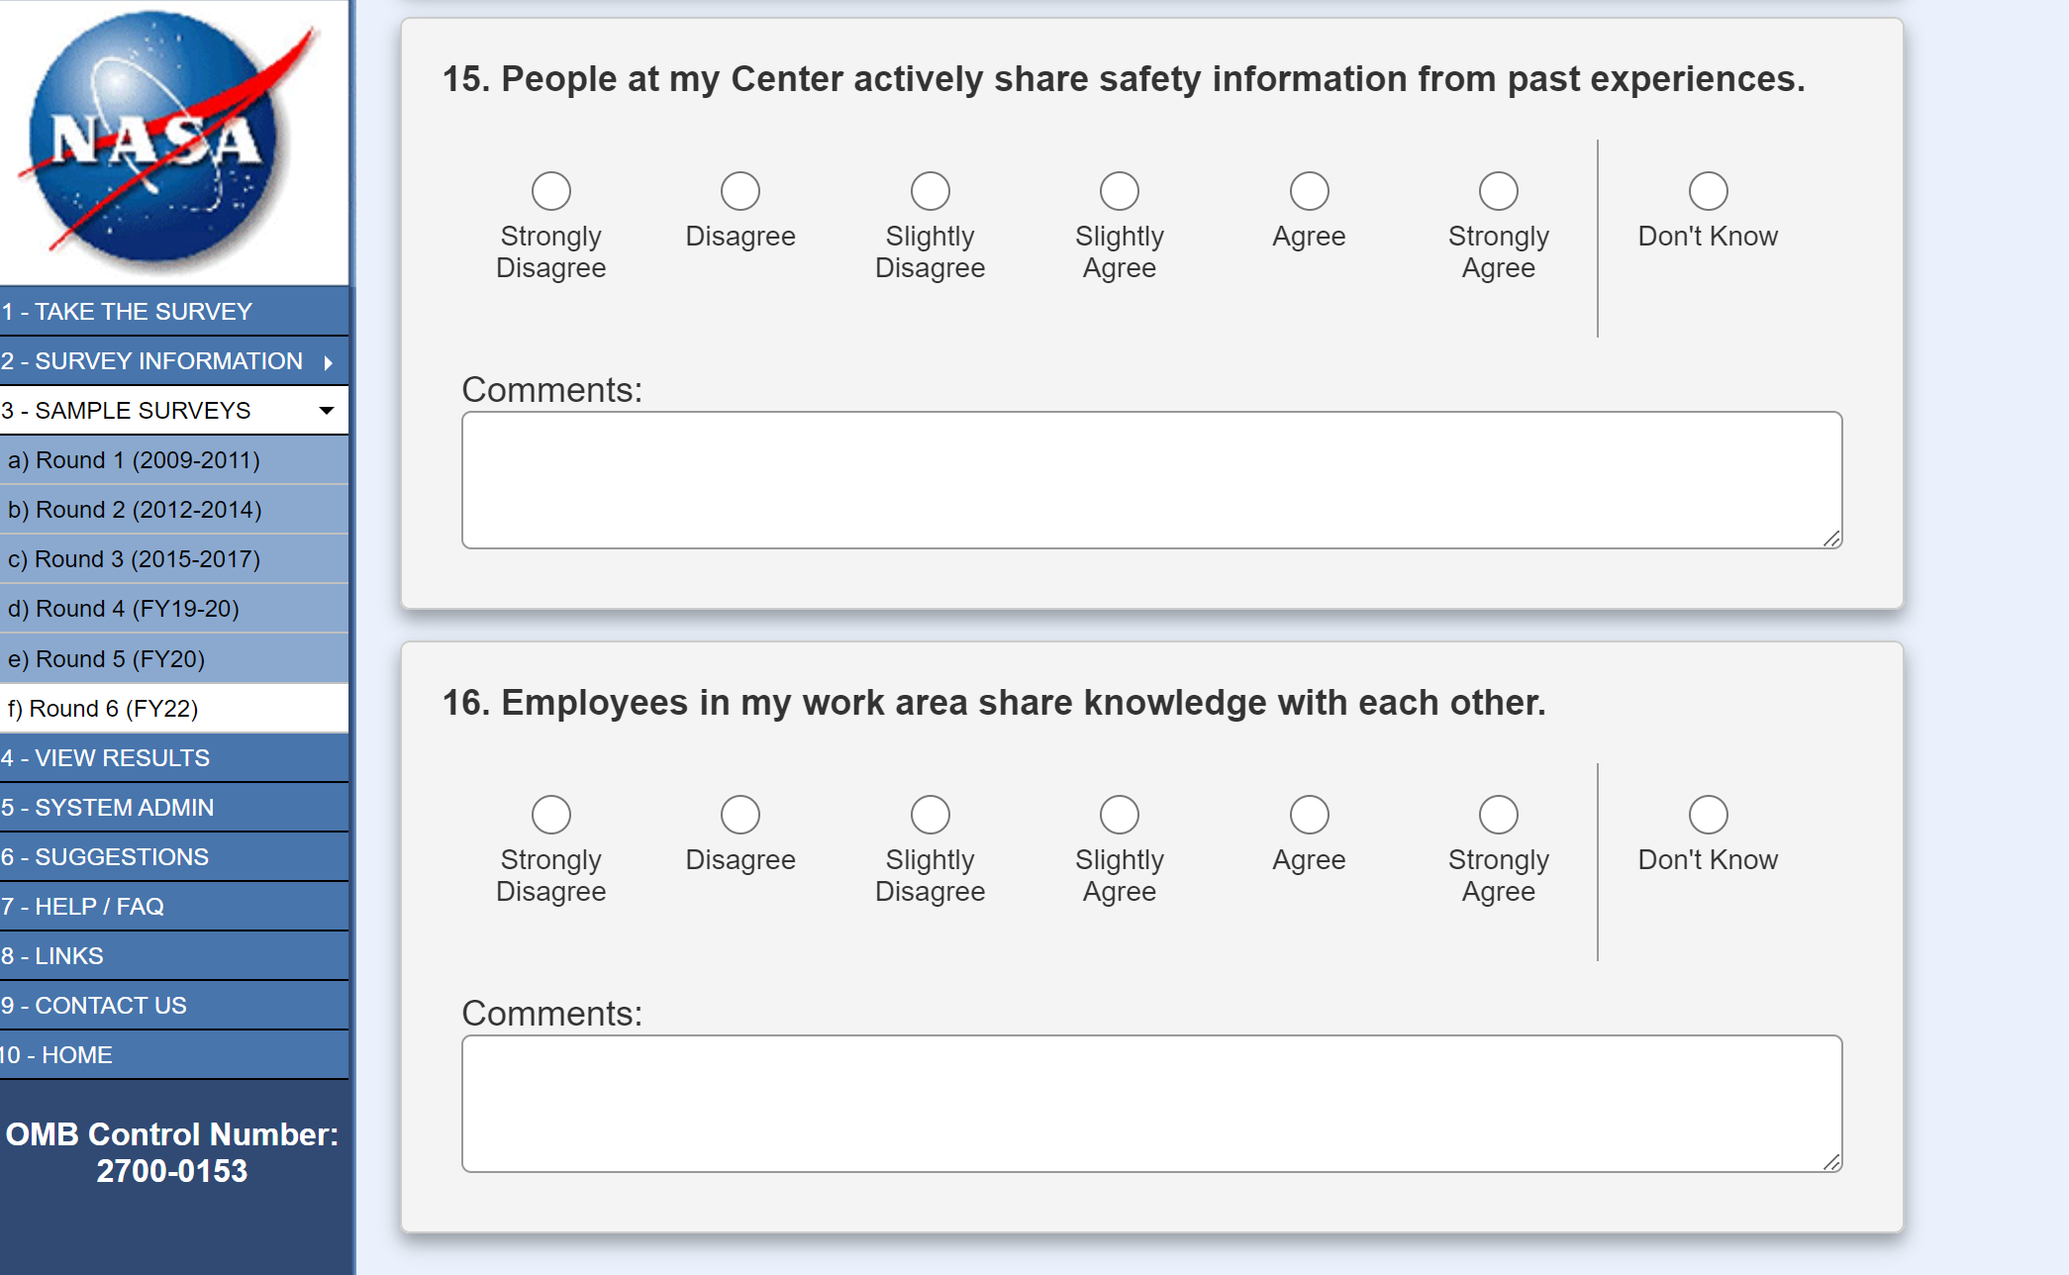The width and height of the screenshot is (2069, 1275).
Task: Choose Disagree for question 16
Action: [x=740, y=815]
